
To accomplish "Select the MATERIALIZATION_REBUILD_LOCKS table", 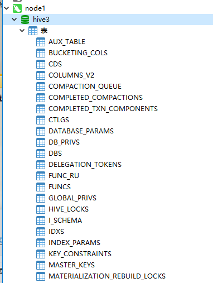I will point(107,276).
